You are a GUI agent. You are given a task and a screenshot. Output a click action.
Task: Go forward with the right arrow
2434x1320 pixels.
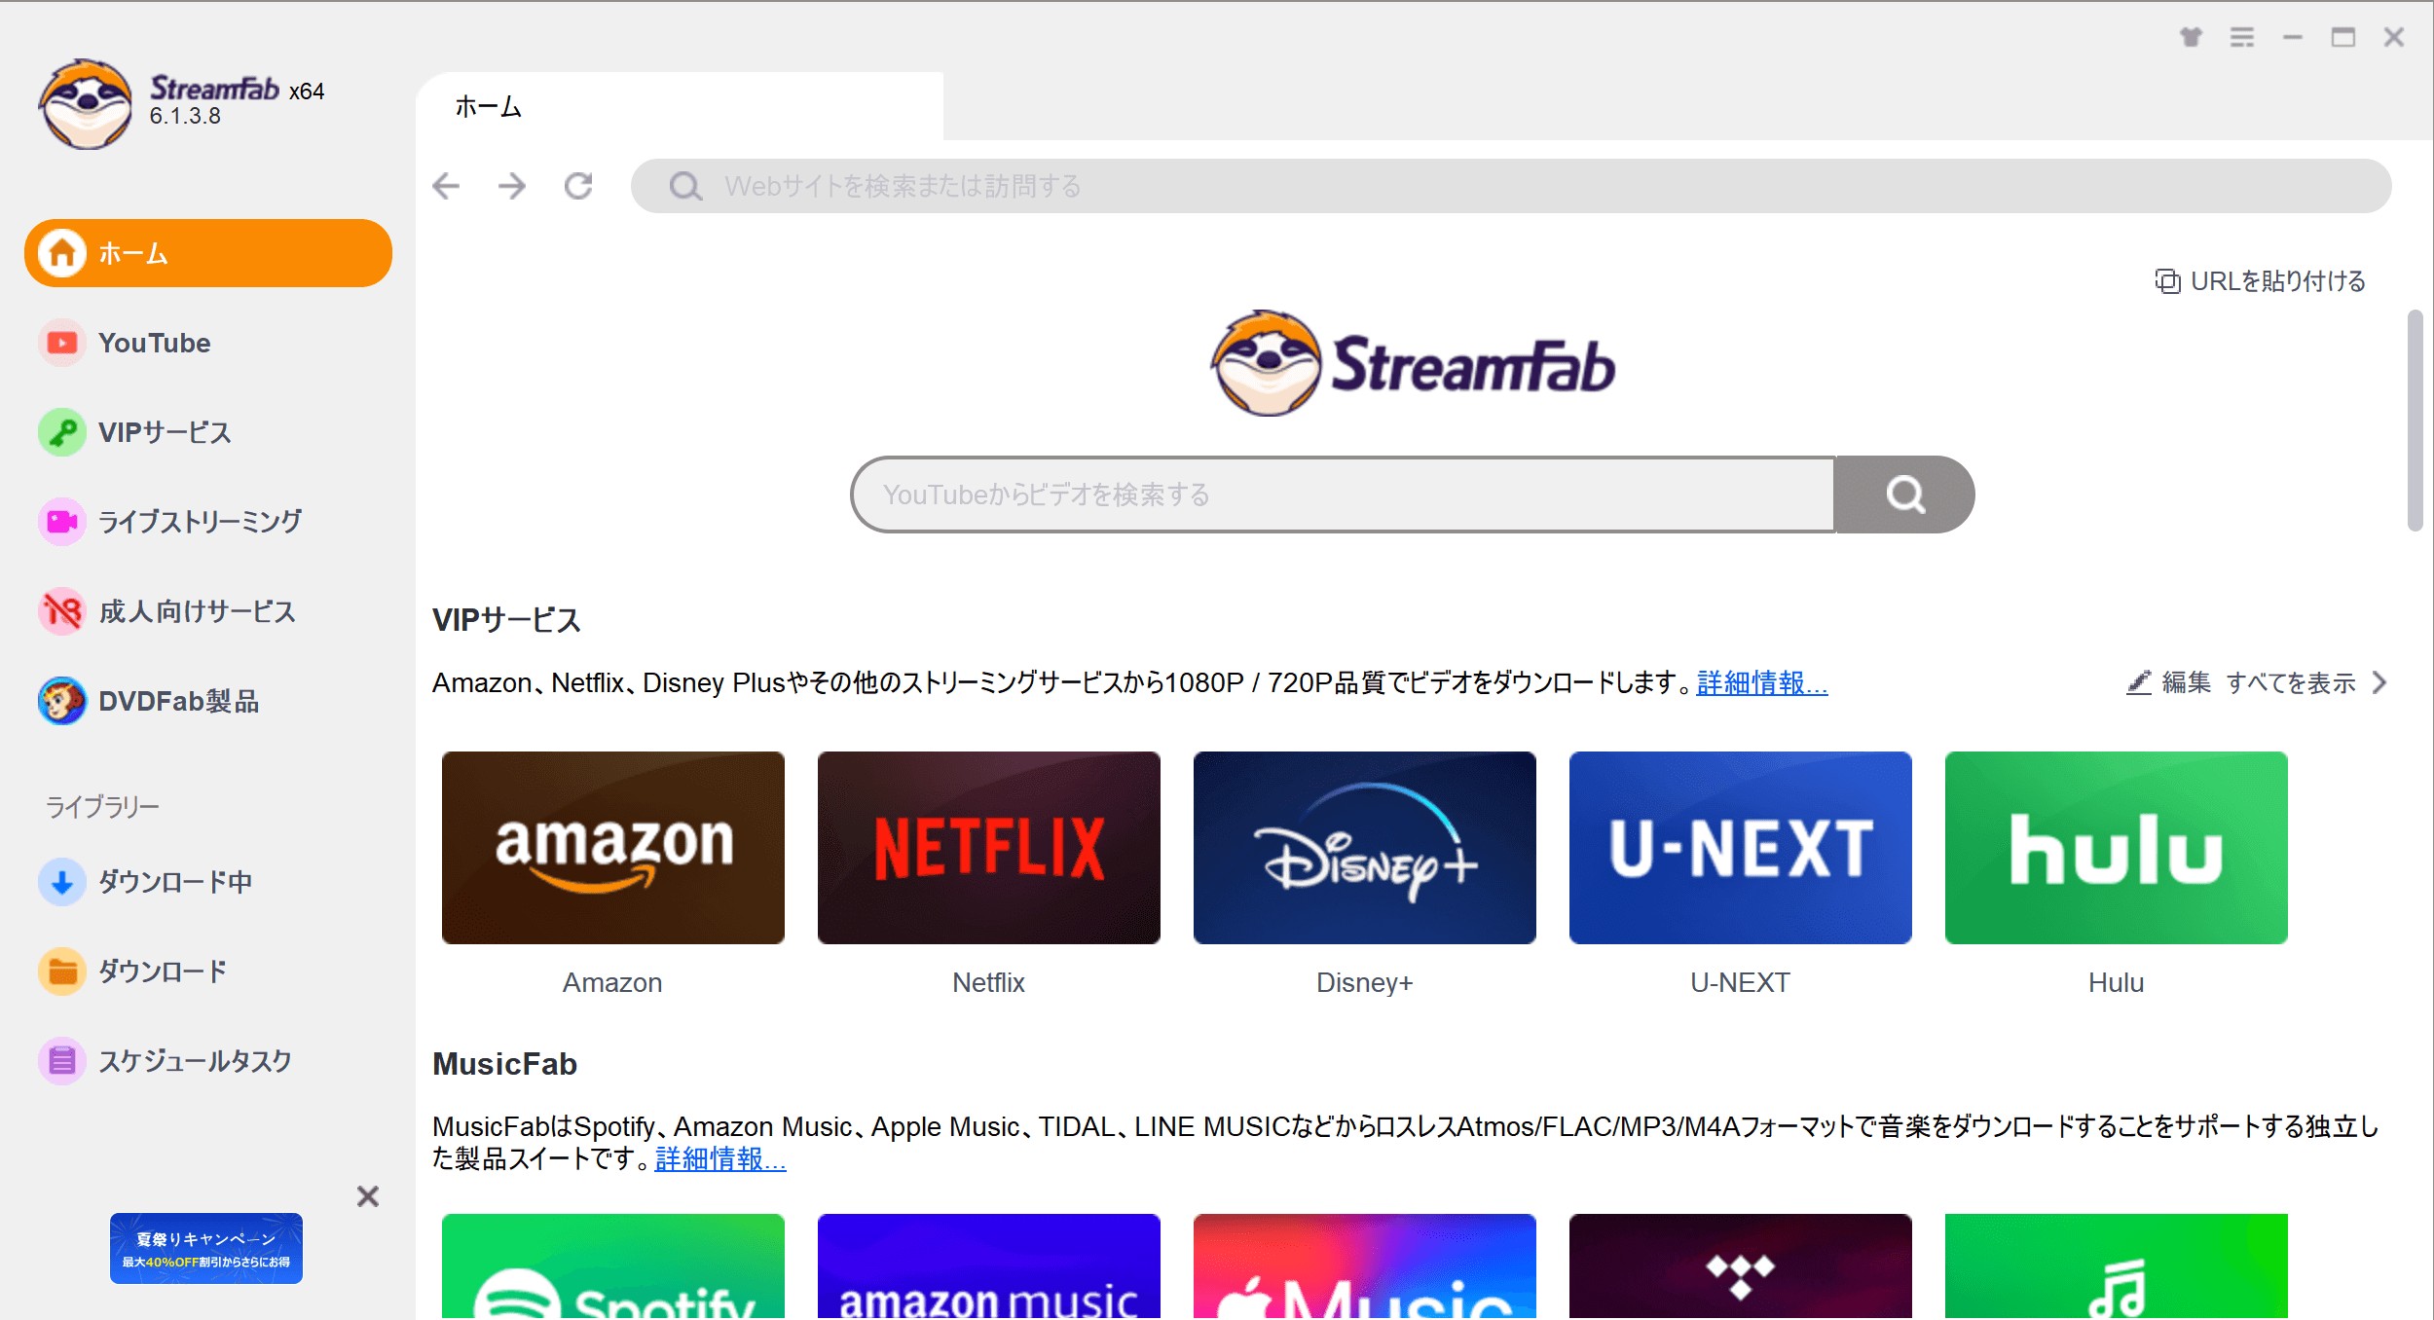coord(512,186)
